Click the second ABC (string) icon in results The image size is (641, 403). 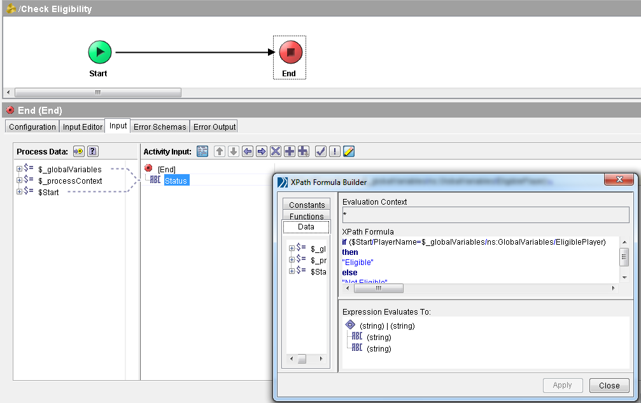[x=357, y=348]
